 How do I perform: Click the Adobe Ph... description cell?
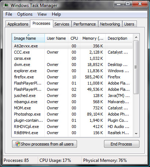tap(118, 114)
